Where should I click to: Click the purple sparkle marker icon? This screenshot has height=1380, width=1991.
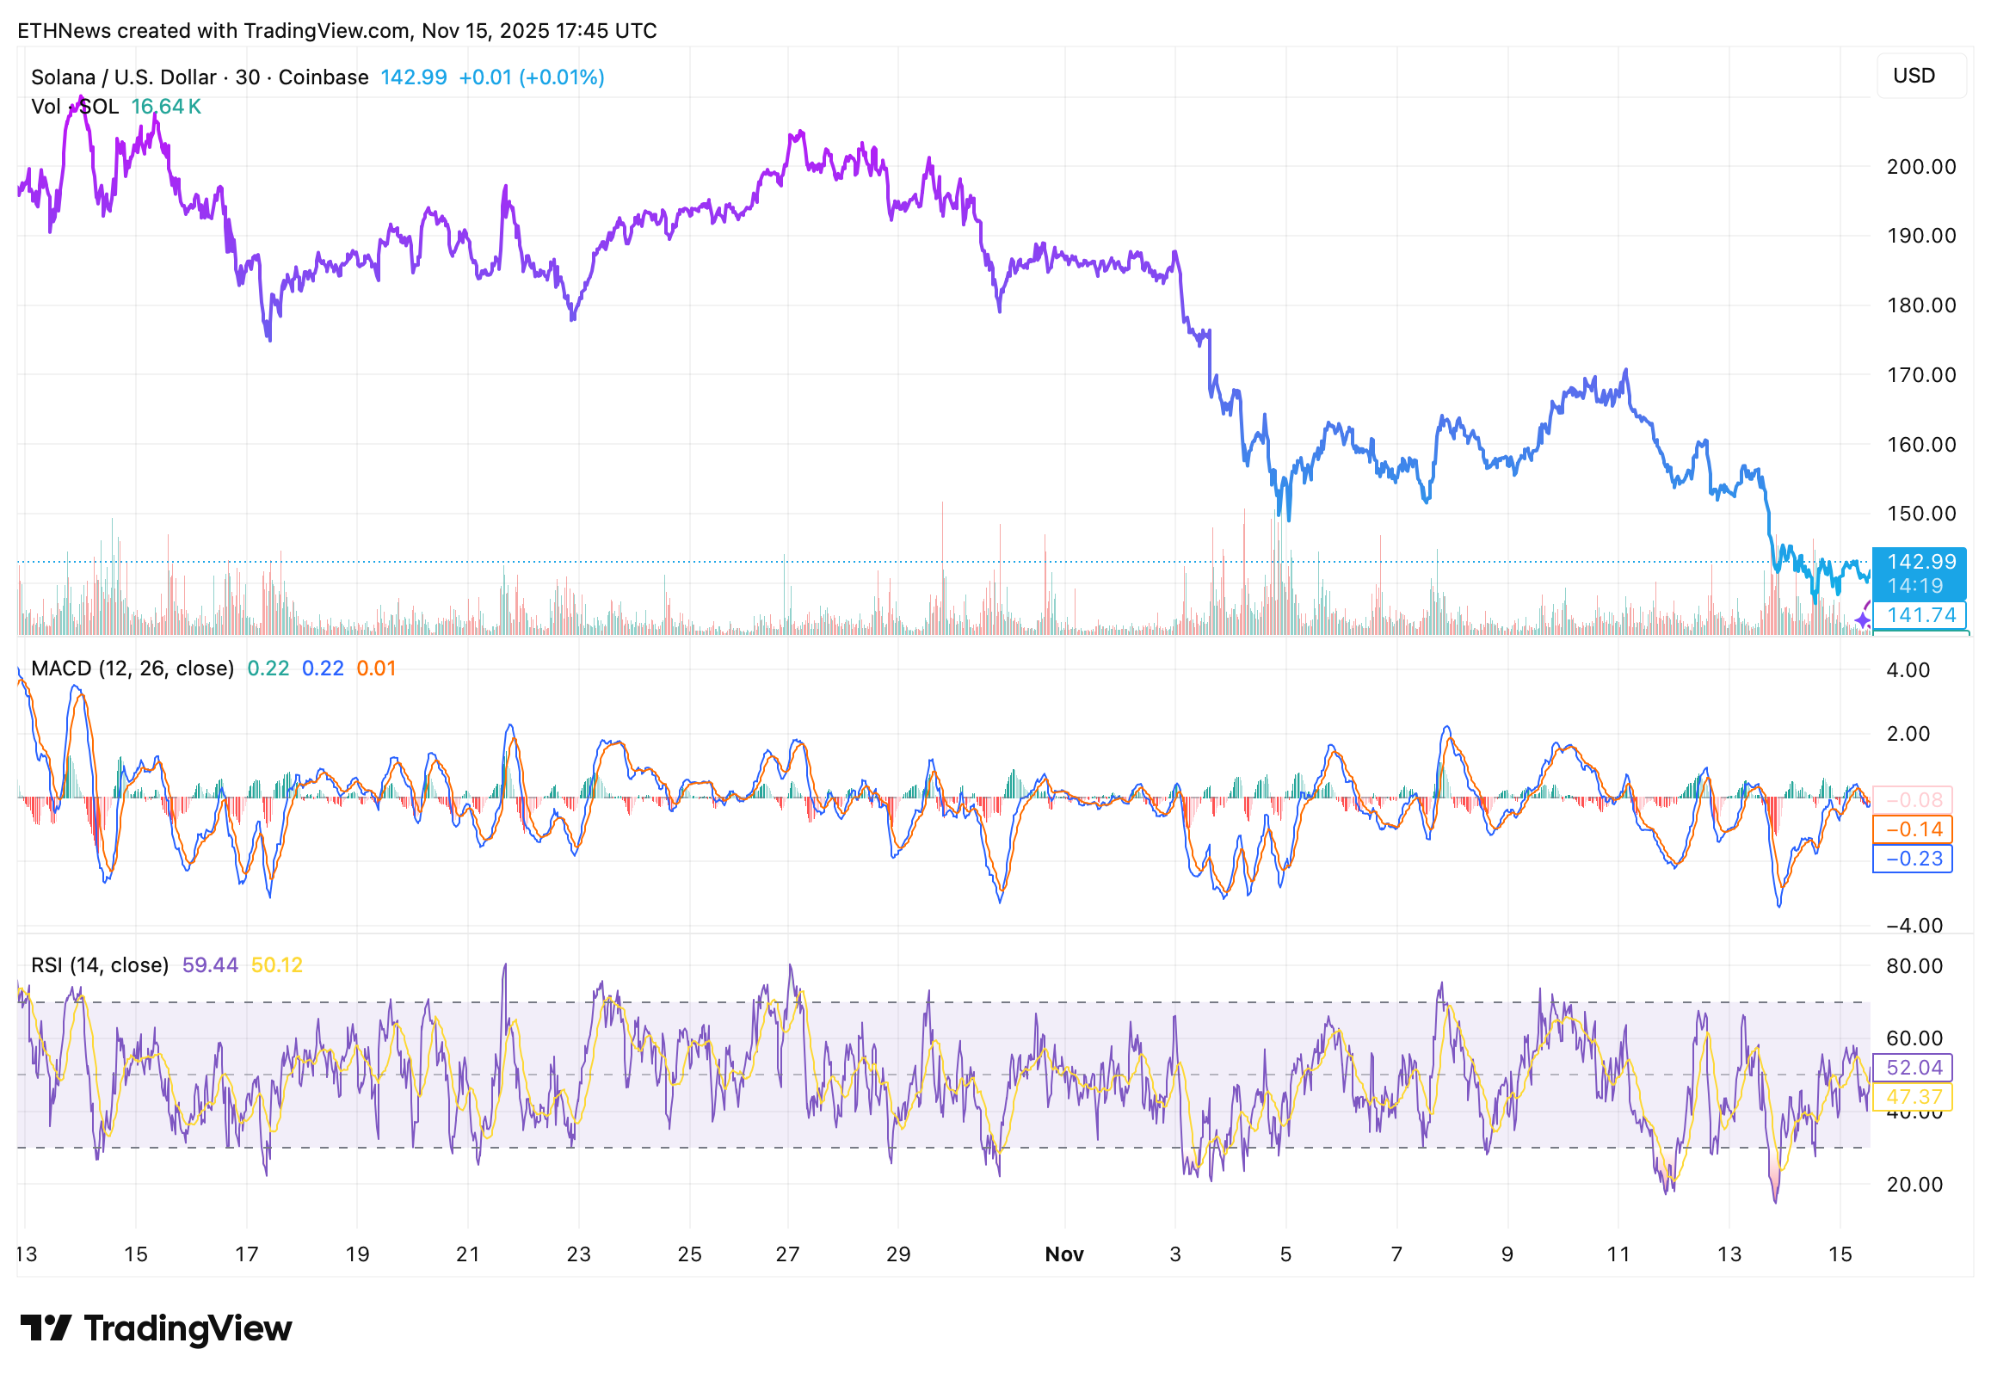point(1861,620)
